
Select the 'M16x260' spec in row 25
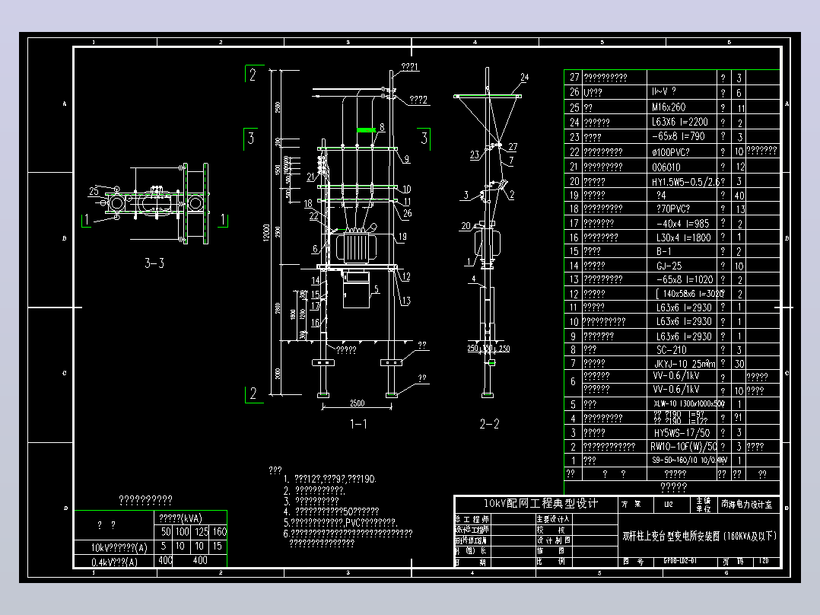(x=669, y=107)
